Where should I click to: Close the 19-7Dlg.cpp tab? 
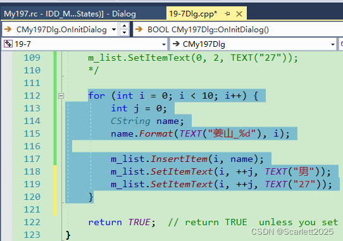(239, 14)
